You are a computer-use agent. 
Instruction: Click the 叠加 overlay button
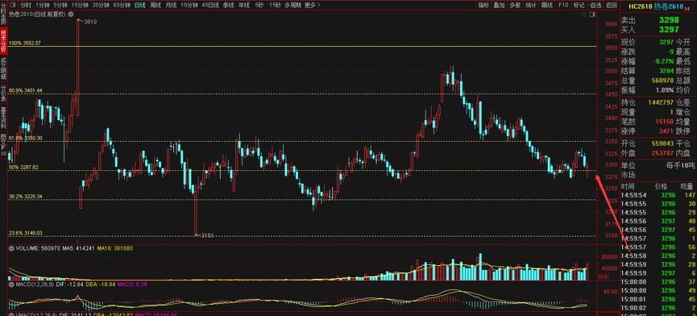(x=500, y=6)
